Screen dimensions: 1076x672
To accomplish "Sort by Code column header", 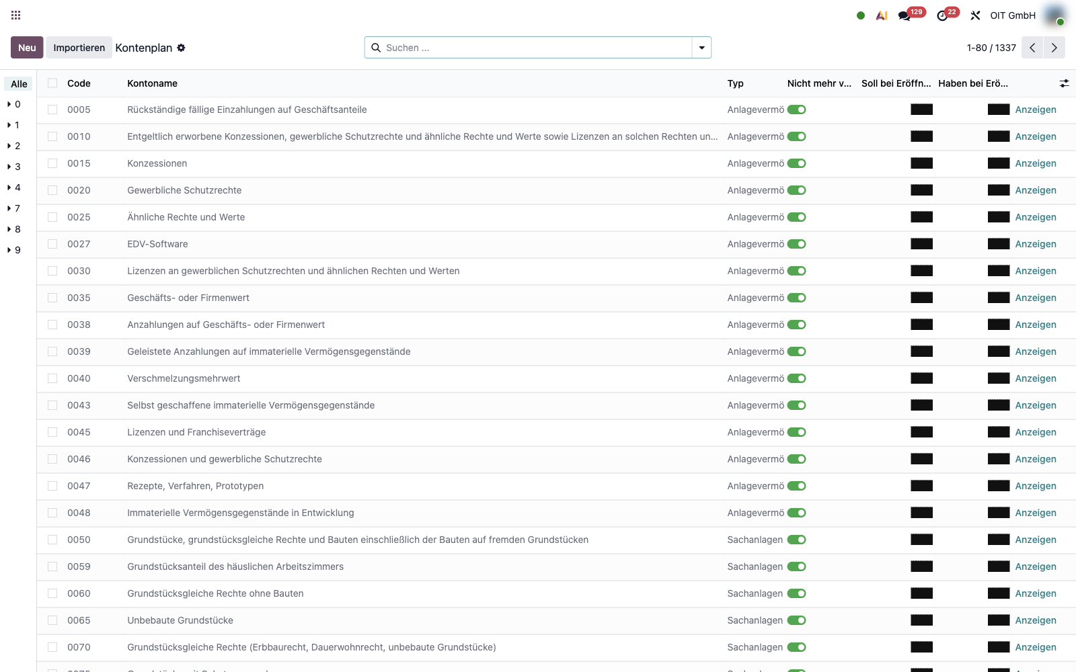I will click(x=79, y=83).
